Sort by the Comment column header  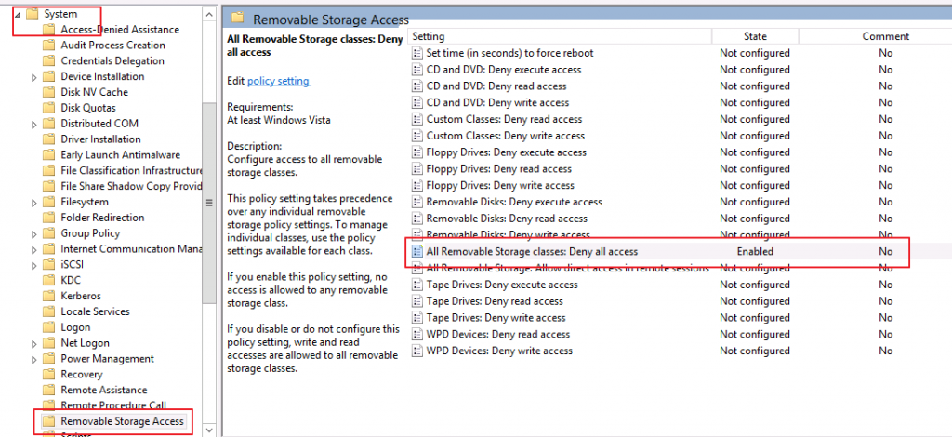coord(885,36)
